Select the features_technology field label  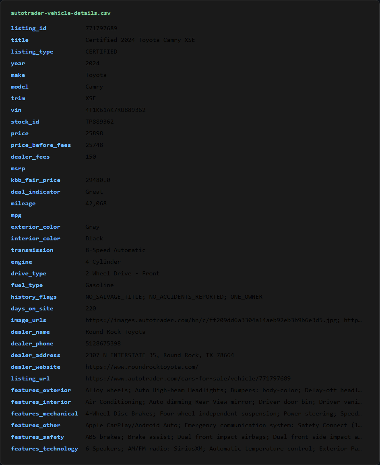(x=44, y=448)
